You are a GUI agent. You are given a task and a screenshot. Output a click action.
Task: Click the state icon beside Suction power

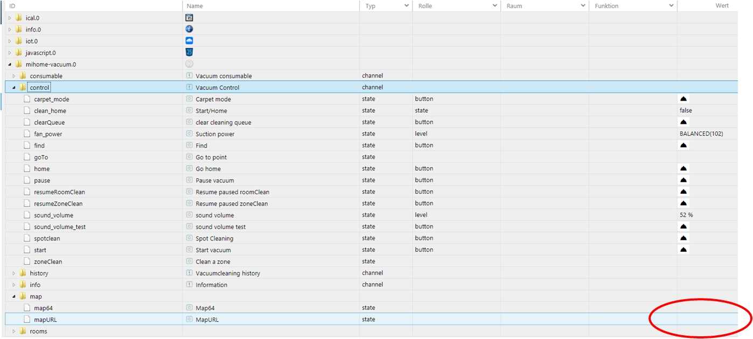[189, 133]
